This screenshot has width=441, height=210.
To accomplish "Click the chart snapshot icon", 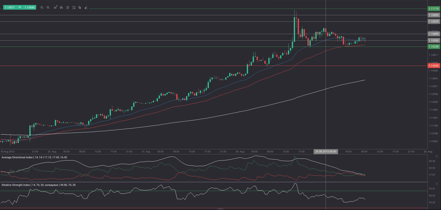I will pyautogui.click(x=74, y=7).
